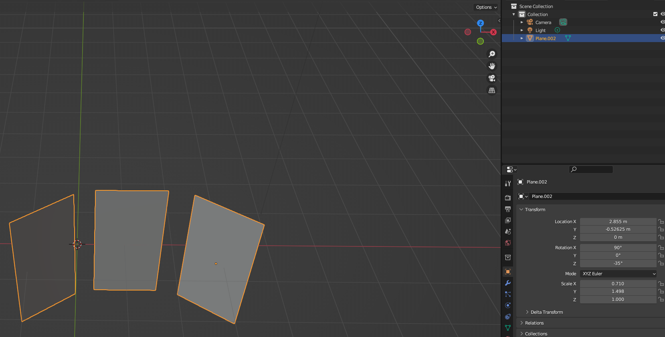This screenshot has height=337, width=665.
Task: Click the green light data icon
Action: pyautogui.click(x=557, y=30)
